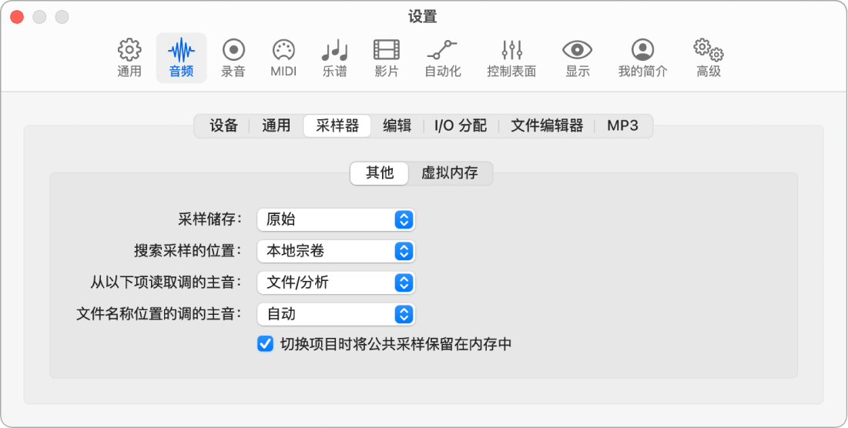Open the 我的简介 profile pane
The height and width of the screenshot is (428, 848).
[642, 58]
